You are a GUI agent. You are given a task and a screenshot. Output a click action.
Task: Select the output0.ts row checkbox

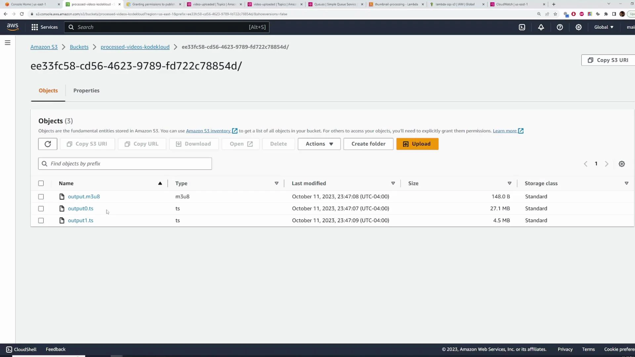pos(41,209)
